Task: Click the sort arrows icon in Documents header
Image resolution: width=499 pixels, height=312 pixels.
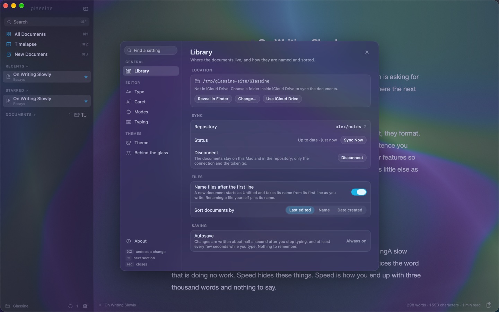Action: [84, 115]
